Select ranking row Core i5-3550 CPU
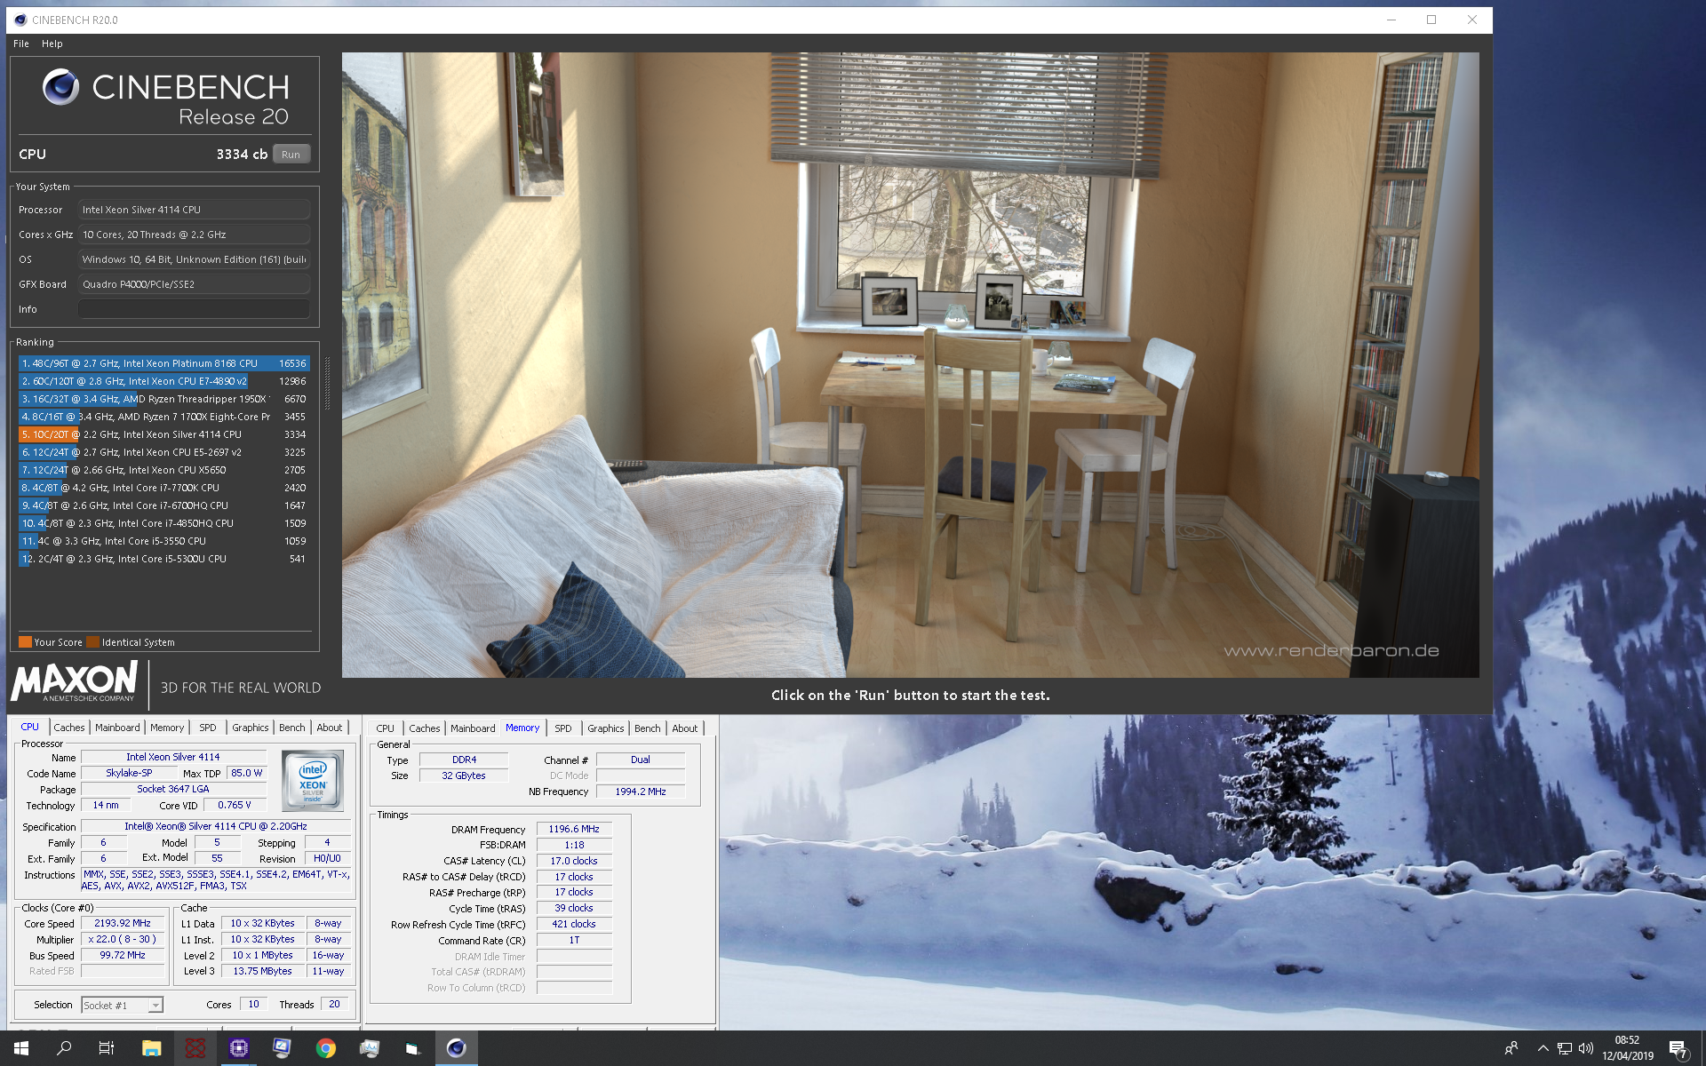The height and width of the screenshot is (1066, 1706). 163,541
